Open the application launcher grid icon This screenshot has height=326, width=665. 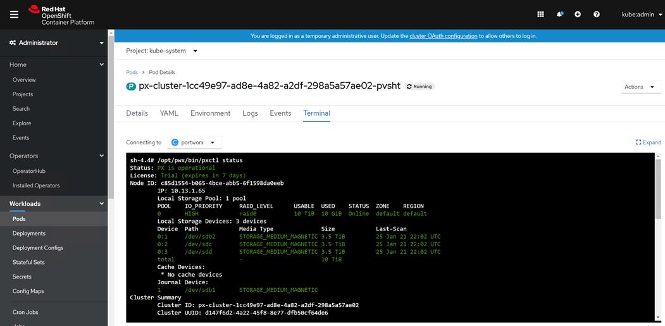pyautogui.click(x=540, y=14)
